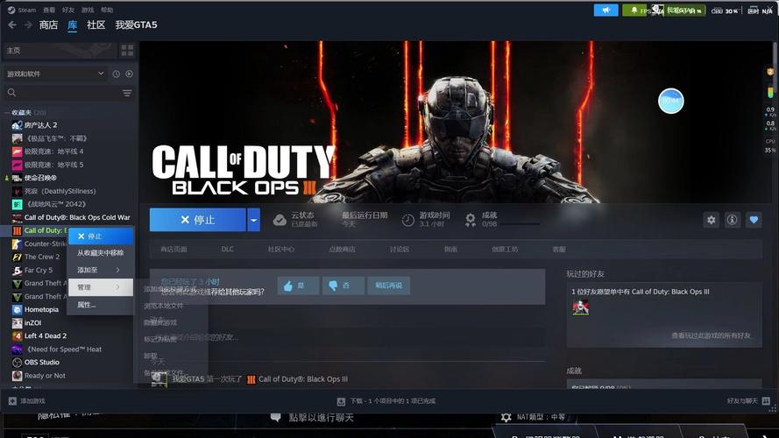Click friend avatar in wishlist panel

click(580, 307)
